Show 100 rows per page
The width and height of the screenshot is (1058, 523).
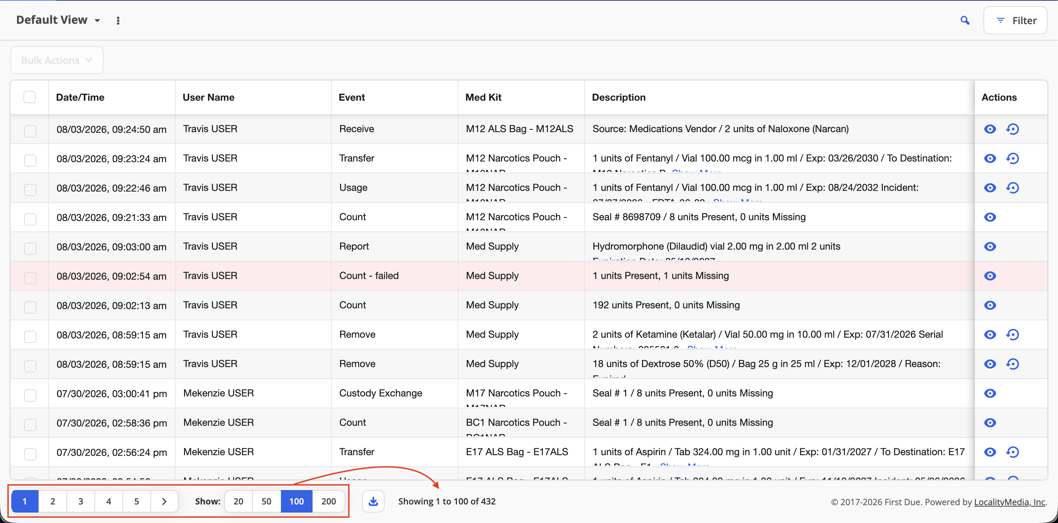tap(297, 501)
